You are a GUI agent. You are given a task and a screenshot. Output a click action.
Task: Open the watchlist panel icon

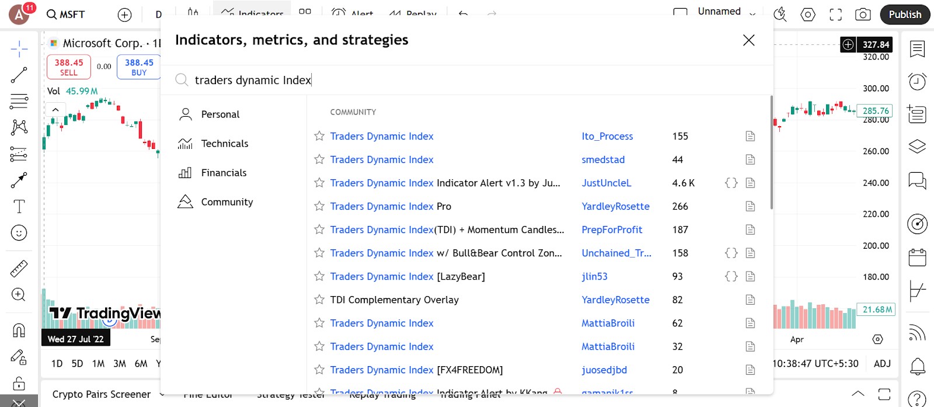tap(917, 49)
